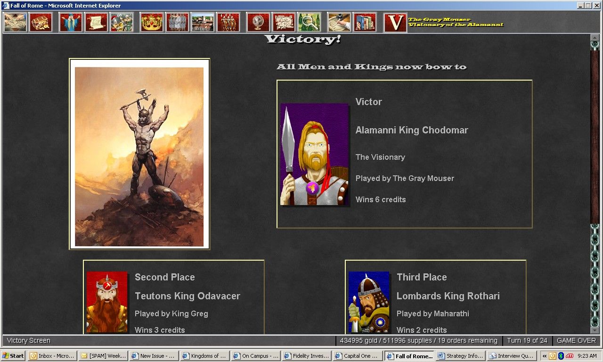Viewport: 603px width, 362px height.
Task: Click the Alamanni King Chodomar portrait
Action: point(314,155)
